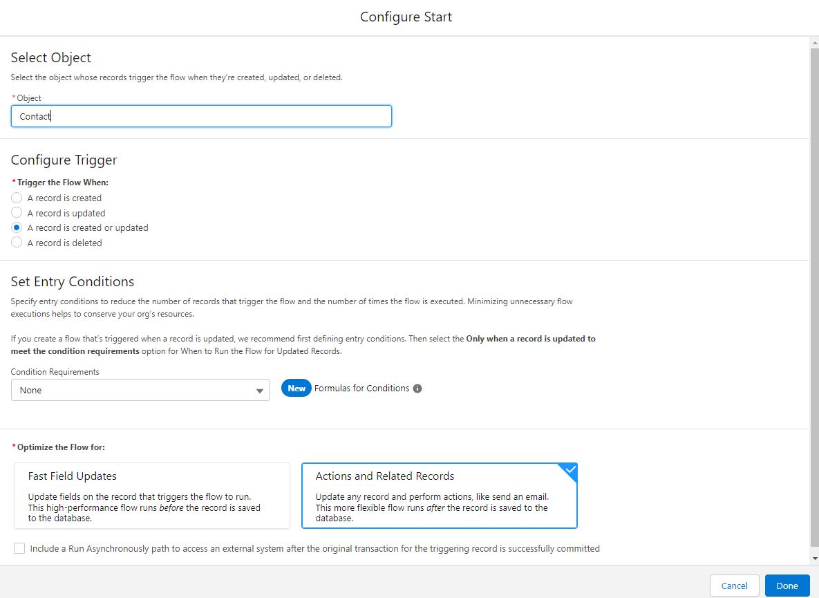Click the Formulas for Conditions label
The image size is (819, 598).
[361, 389]
